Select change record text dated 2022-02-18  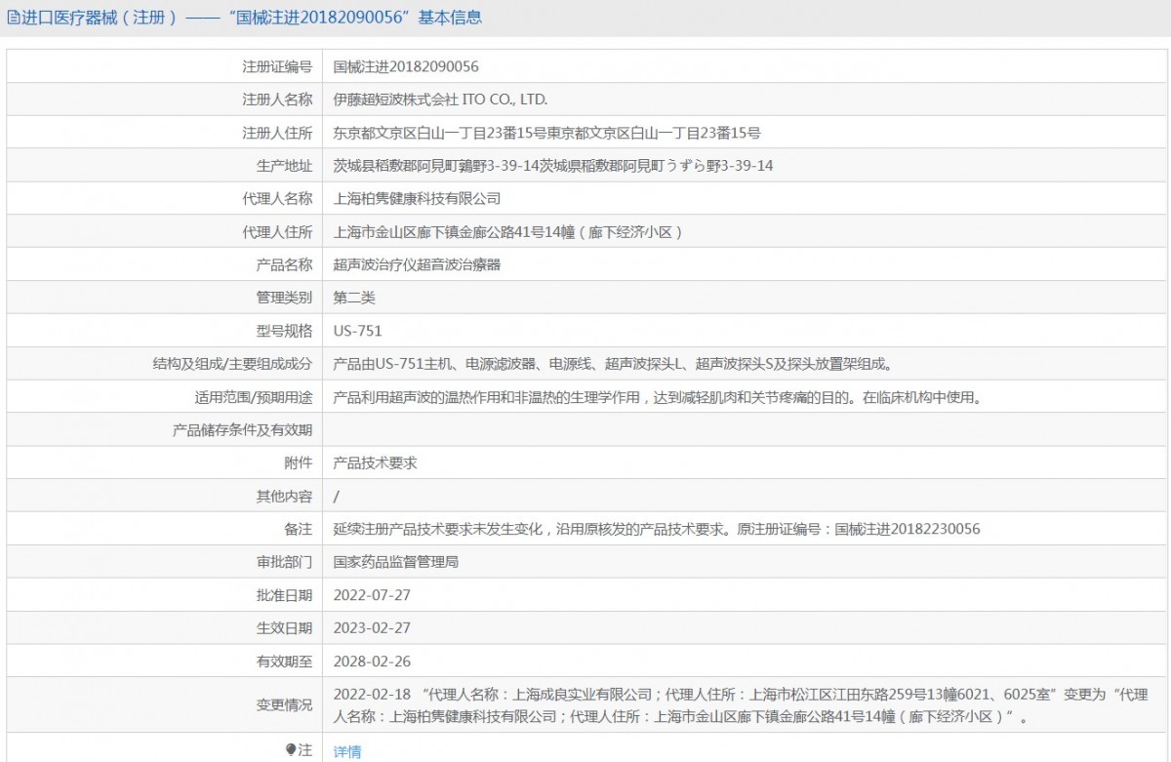pos(741,705)
